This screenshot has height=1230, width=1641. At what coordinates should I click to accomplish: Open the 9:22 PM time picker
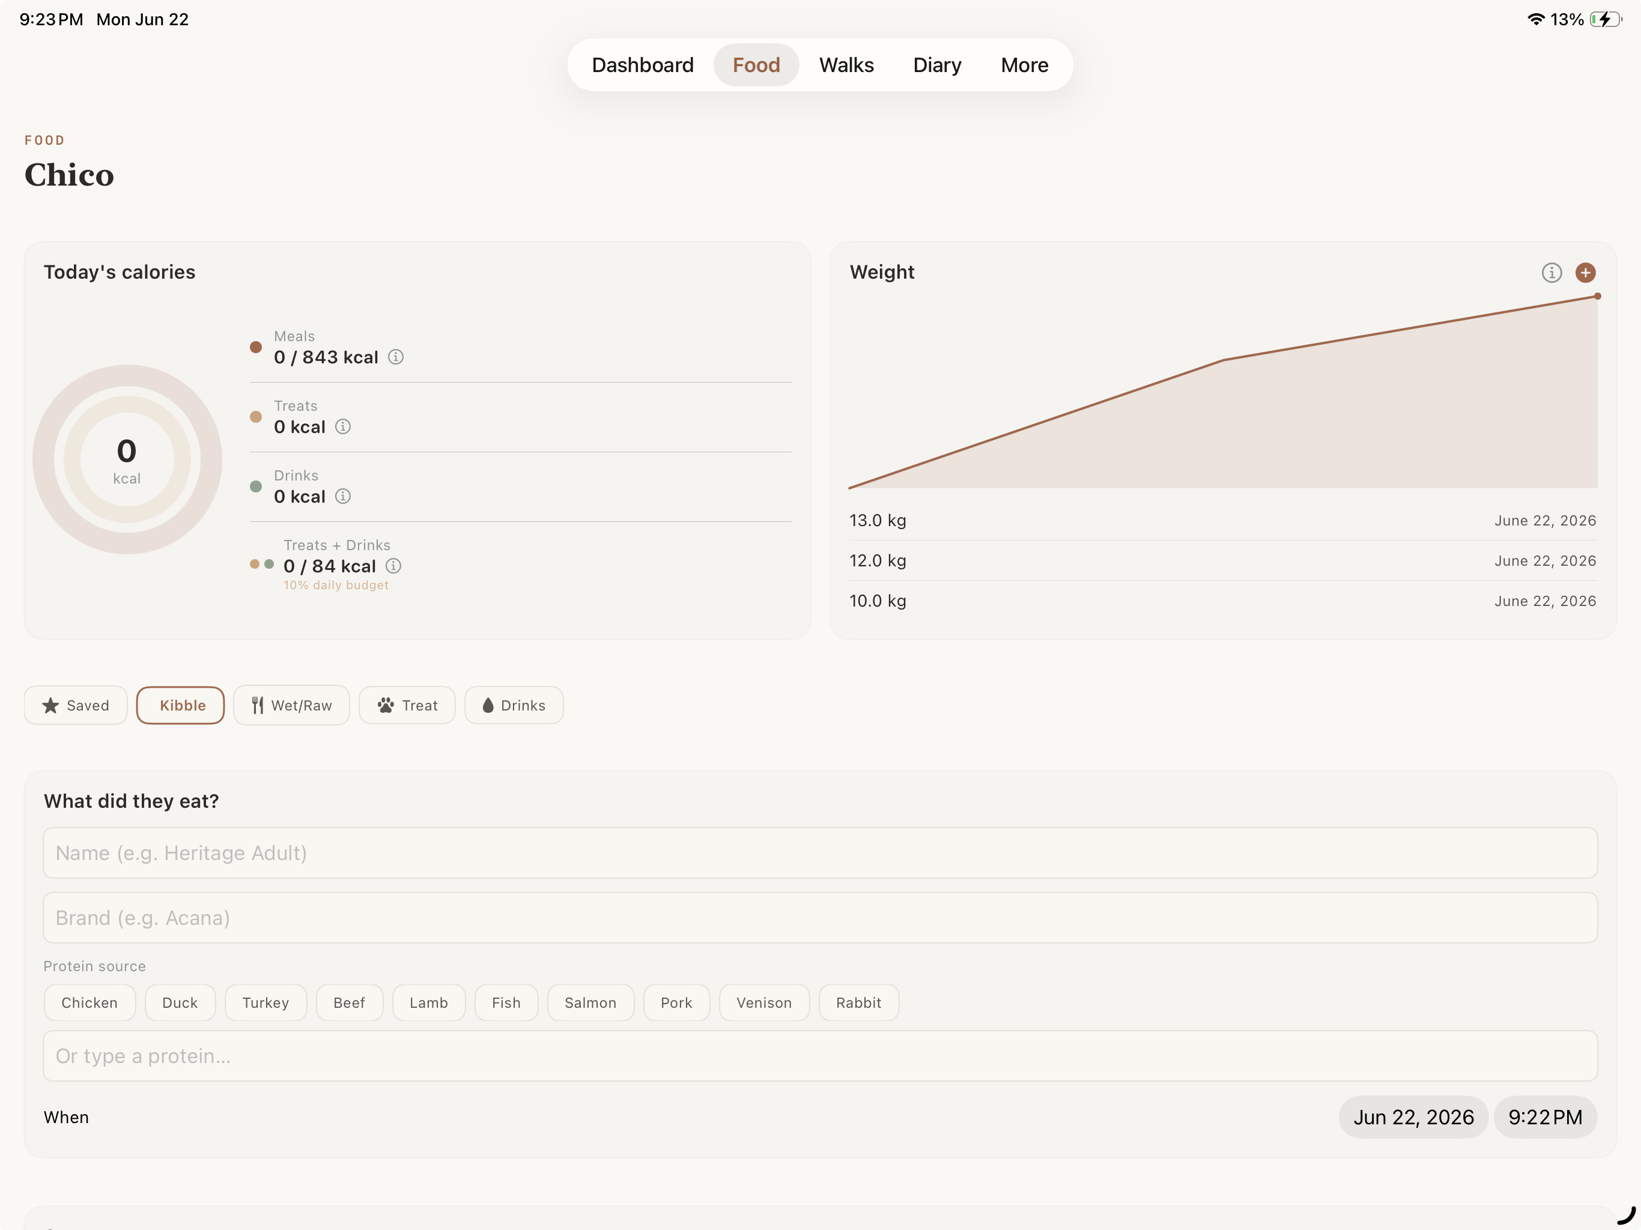click(1545, 1116)
